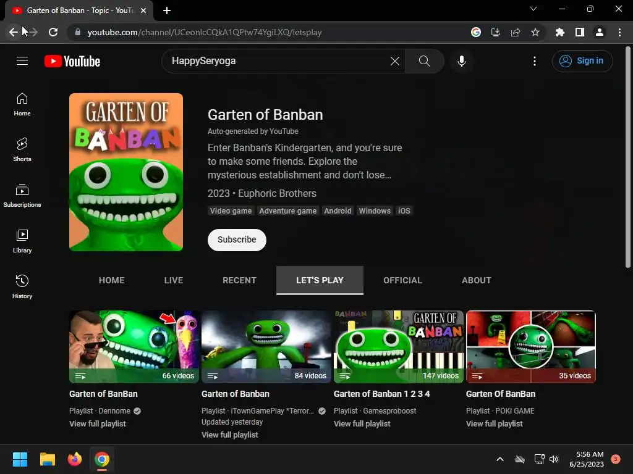Open the 84 videos playlist thumbnail
Viewport: 633px width, 474px height.
tap(266, 347)
